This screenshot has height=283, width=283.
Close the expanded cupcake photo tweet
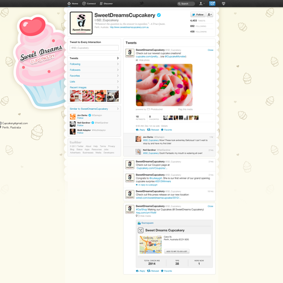211,50
